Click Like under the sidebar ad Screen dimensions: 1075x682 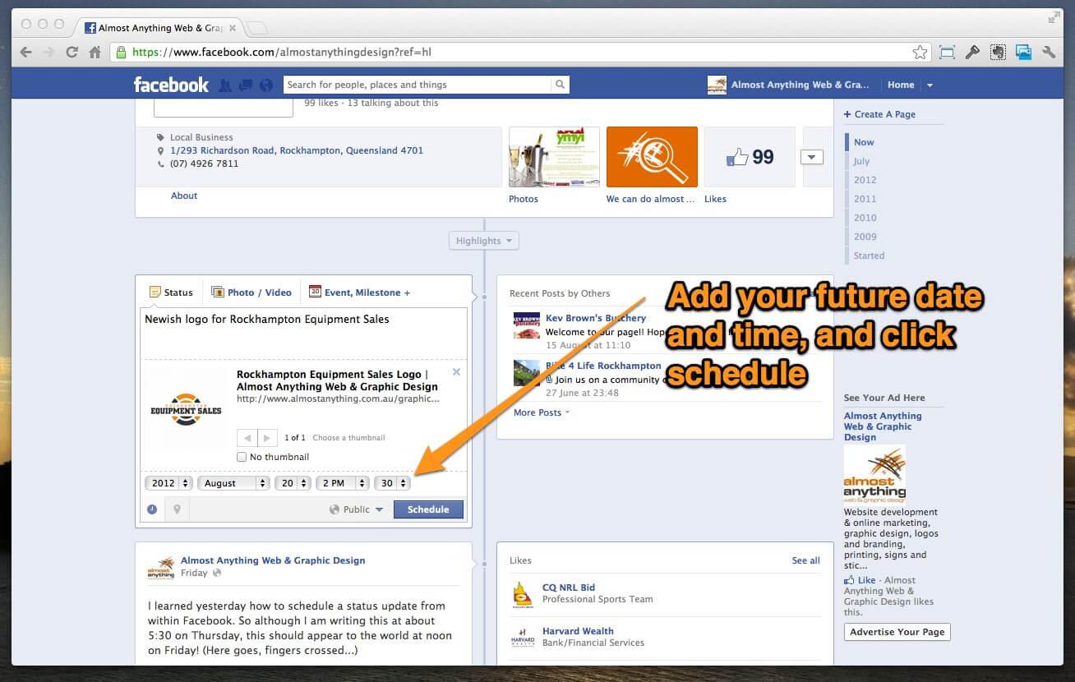click(x=866, y=580)
